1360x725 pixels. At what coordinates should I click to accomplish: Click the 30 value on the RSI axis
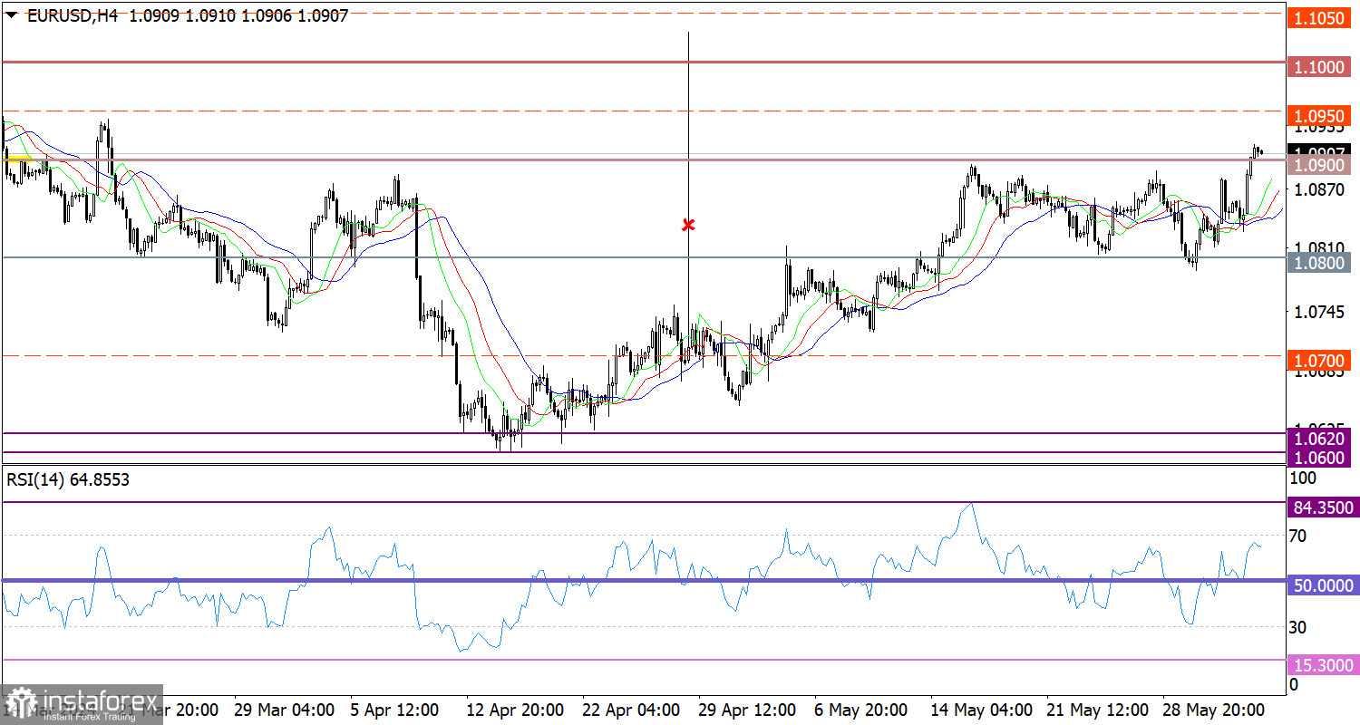point(1297,627)
